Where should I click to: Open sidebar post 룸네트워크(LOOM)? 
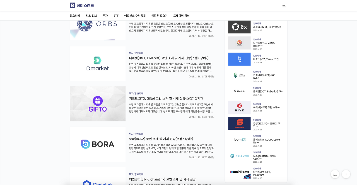coord(267,141)
